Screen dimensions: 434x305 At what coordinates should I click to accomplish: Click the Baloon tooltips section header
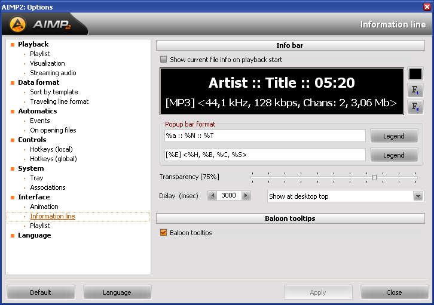tap(291, 218)
